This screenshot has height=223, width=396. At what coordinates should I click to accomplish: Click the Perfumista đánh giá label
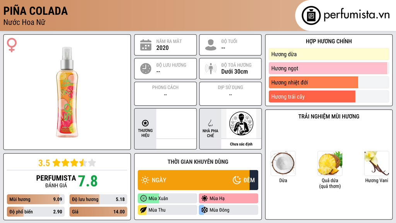pos(56,181)
